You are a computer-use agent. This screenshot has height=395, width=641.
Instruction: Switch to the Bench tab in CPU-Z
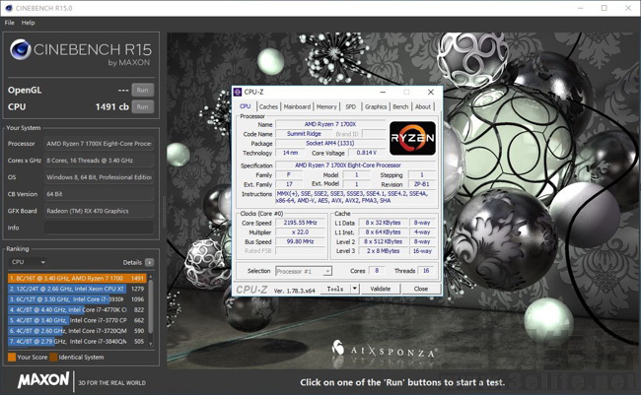pyautogui.click(x=400, y=106)
